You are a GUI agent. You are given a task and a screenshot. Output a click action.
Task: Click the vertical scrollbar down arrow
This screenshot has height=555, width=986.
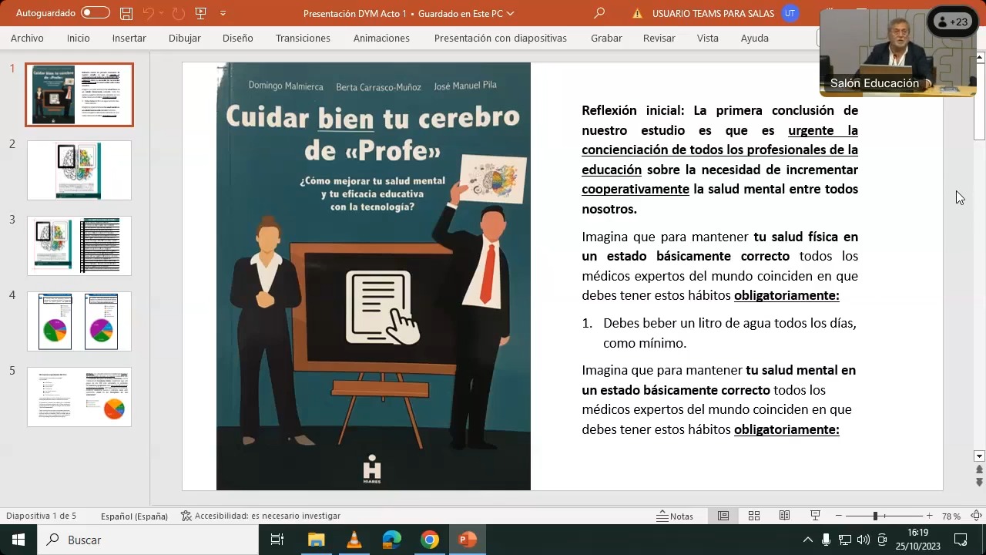[980, 456]
